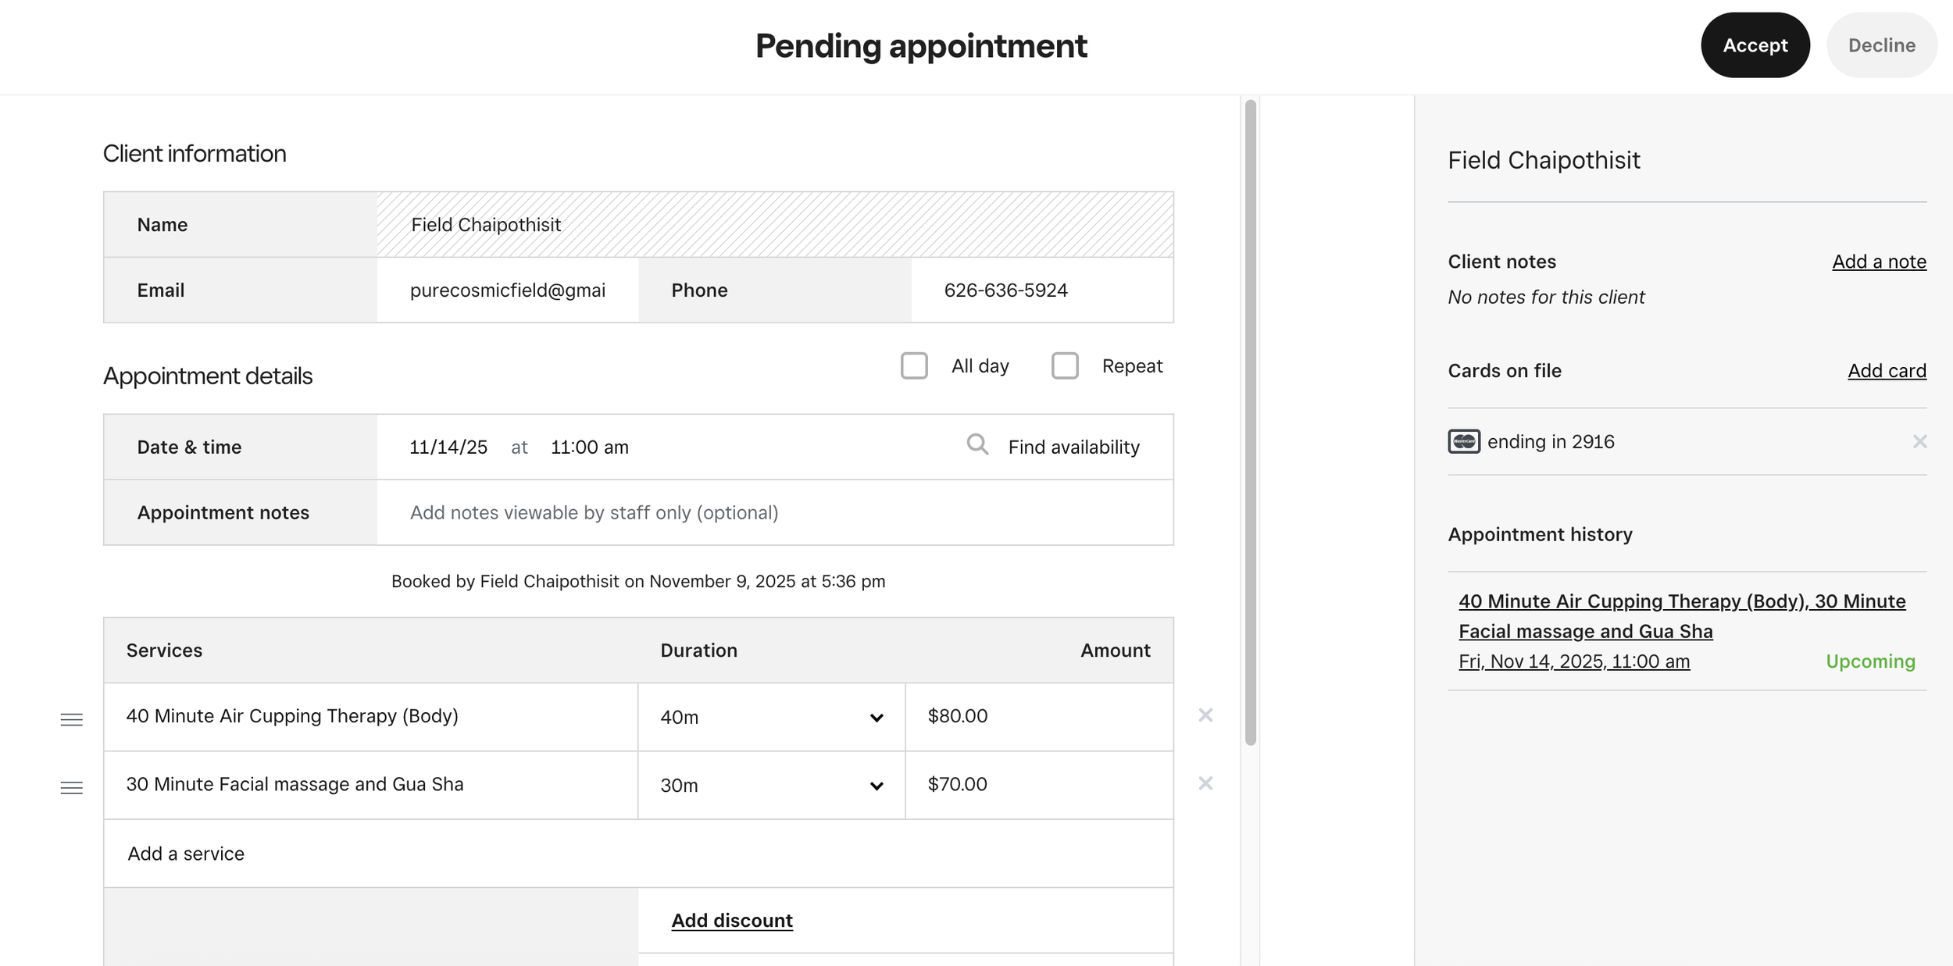The height and width of the screenshot is (966, 1953).
Task: Click the vertical scrollbar of the form
Action: tap(1251, 422)
